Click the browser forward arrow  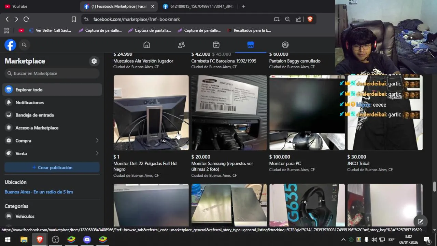pyautogui.click(x=16, y=19)
